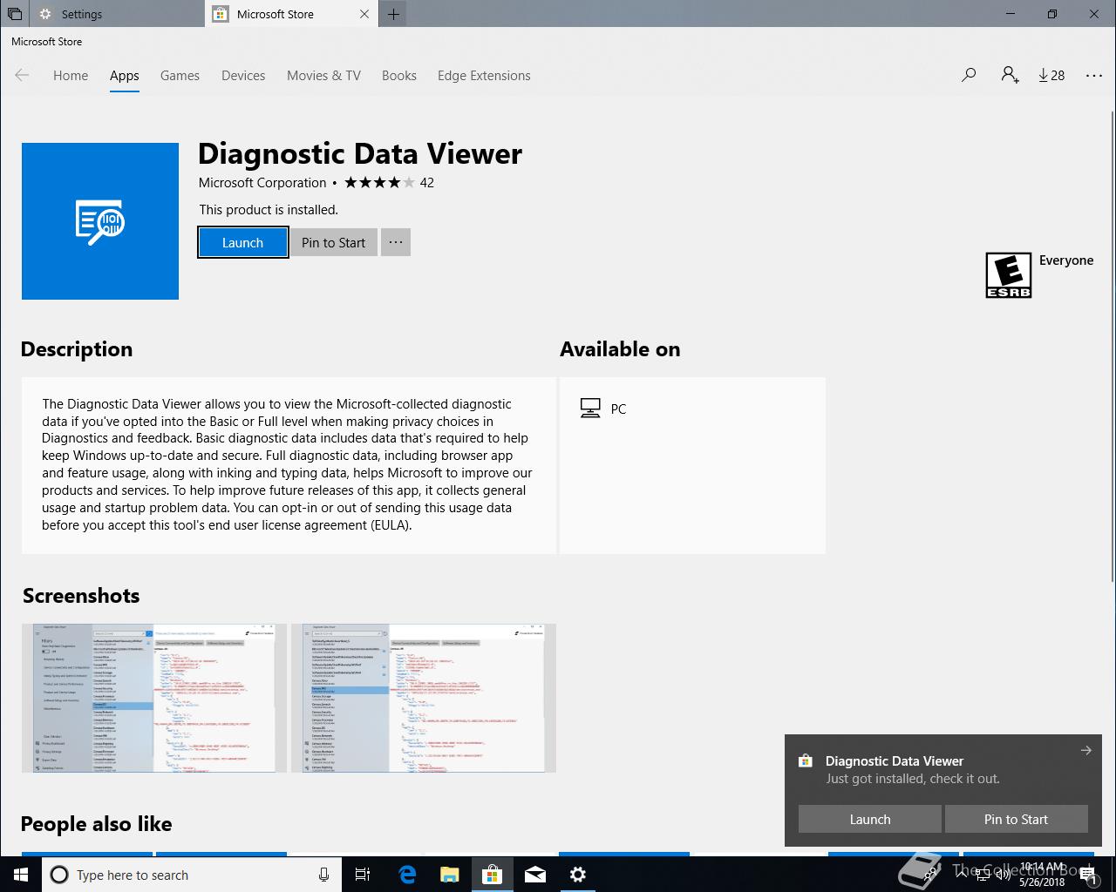The height and width of the screenshot is (892, 1116).
Task: Open Mail from the taskbar
Action: pos(535,875)
